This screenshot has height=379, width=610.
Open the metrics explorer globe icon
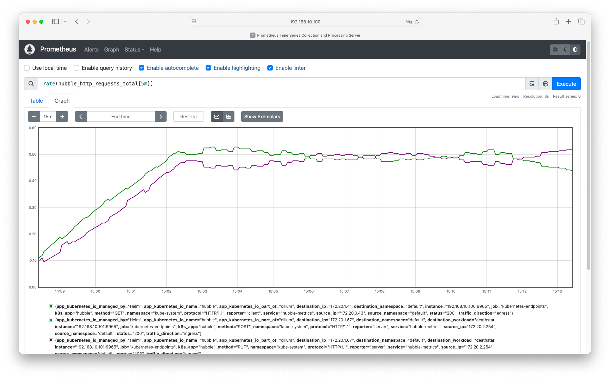tap(546, 84)
